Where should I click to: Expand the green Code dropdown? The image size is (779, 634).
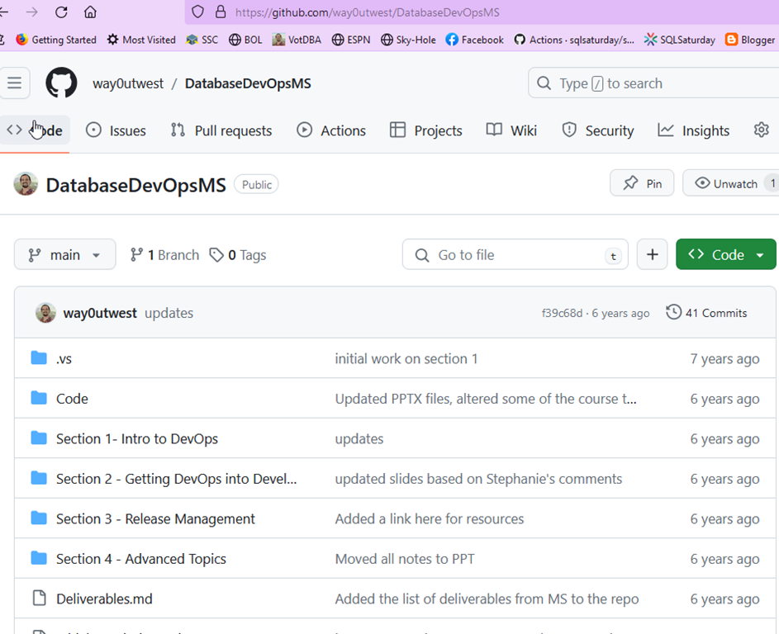(726, 255)
